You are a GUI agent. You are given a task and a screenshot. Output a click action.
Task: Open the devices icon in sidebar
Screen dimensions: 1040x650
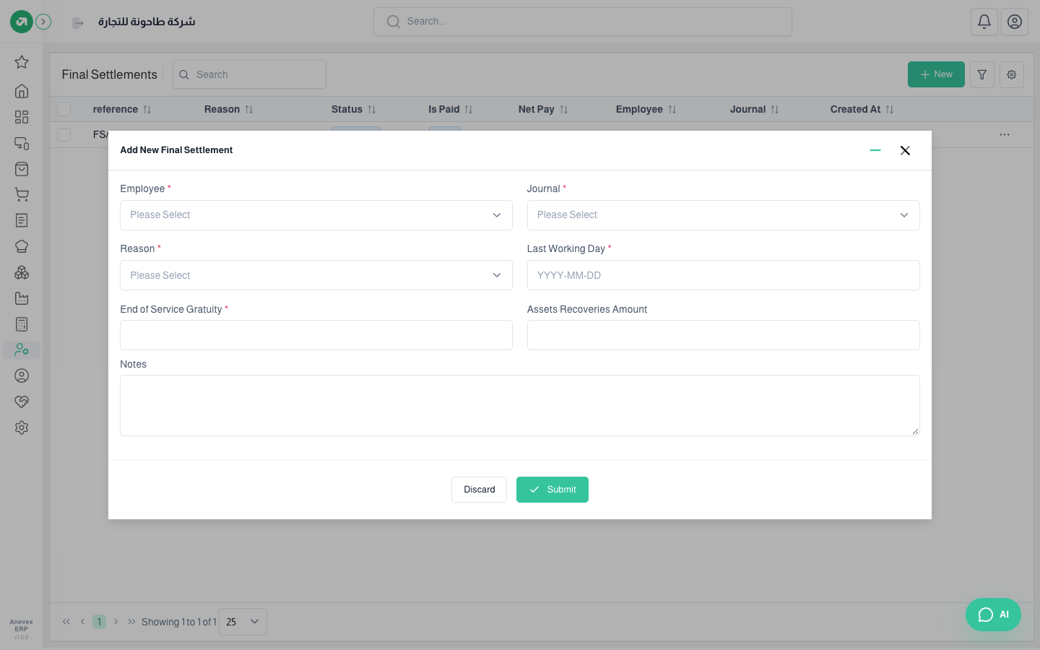(x=22, y=143)
